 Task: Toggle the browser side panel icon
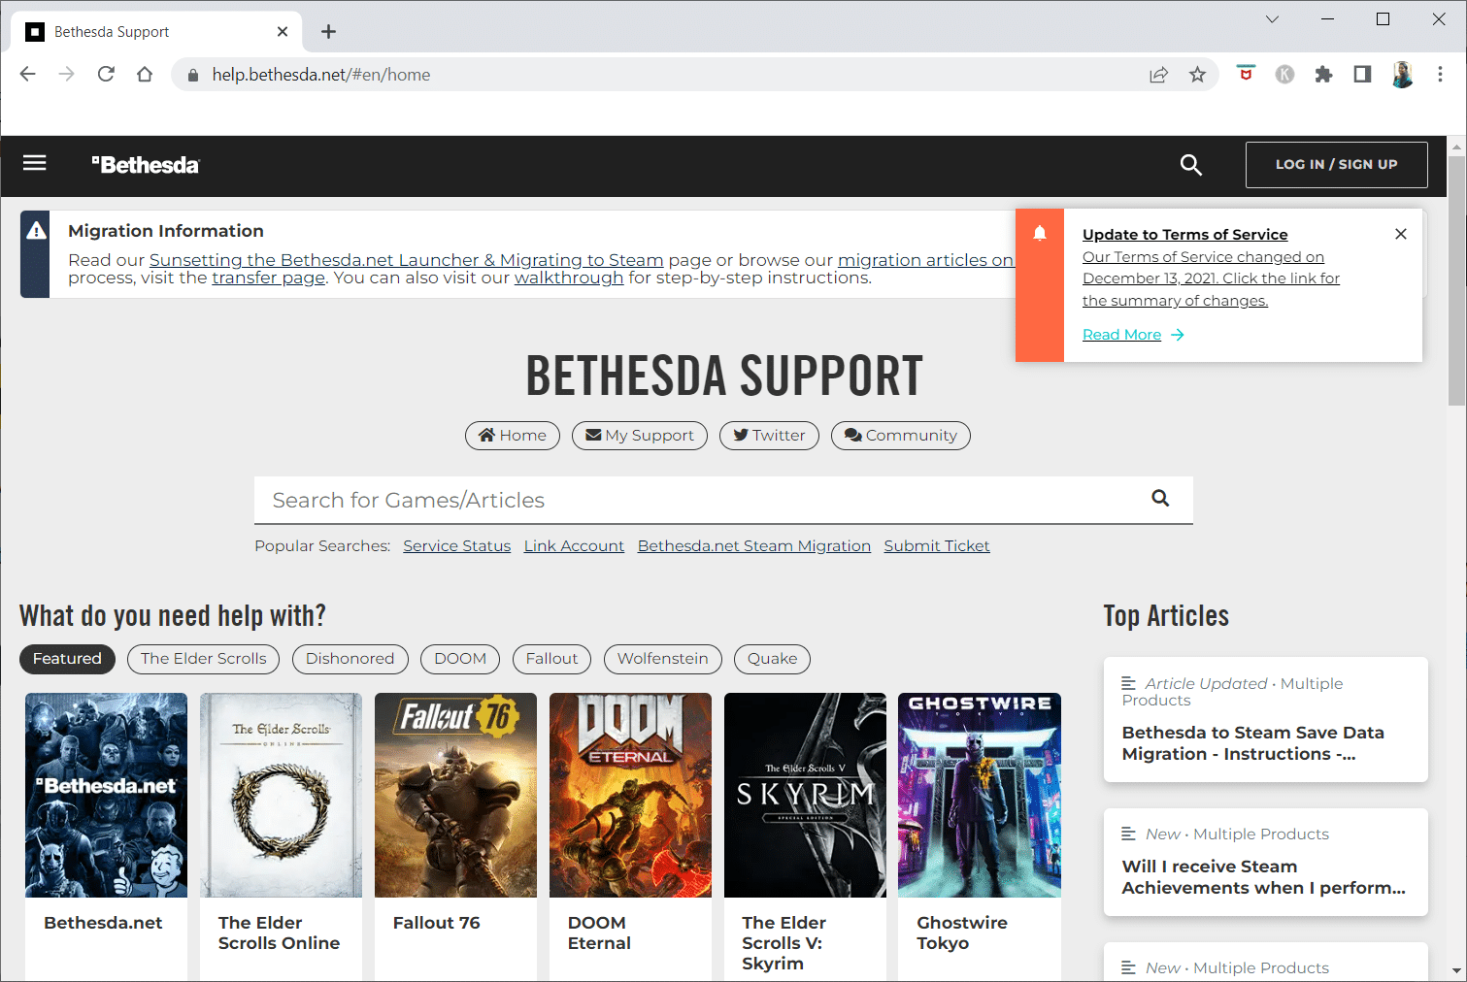(x=1362, y=75)
